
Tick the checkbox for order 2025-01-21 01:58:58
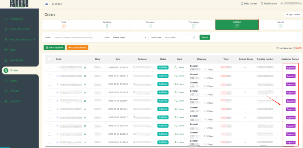coord(49,84)
